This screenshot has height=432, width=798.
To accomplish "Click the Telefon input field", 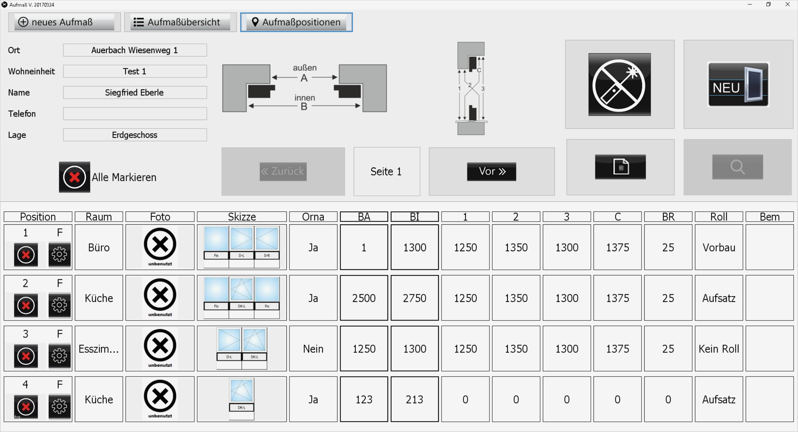I will (x=135, y=114).
